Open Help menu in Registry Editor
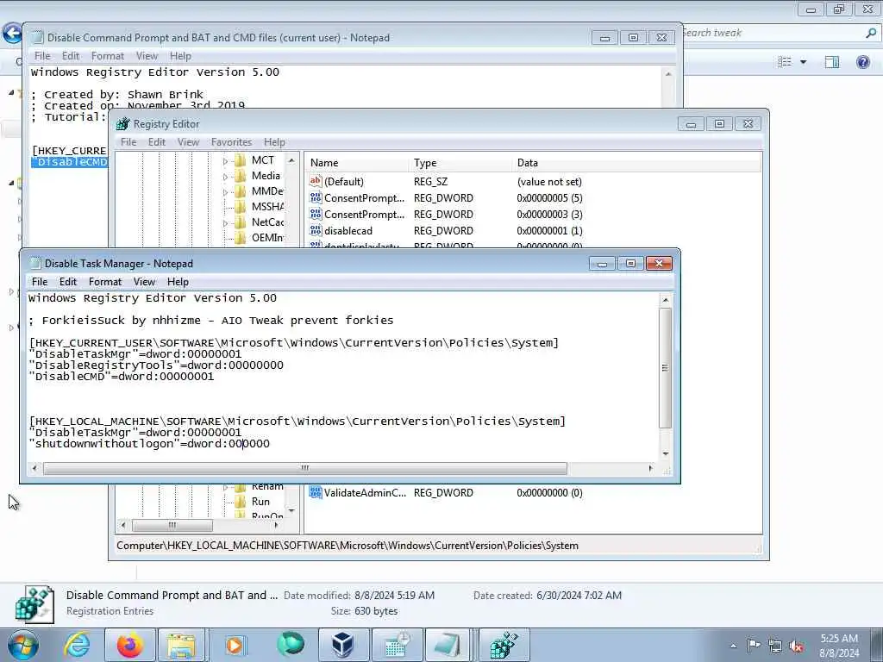Viewport: 883px width, 662px height. coord(274,142)
